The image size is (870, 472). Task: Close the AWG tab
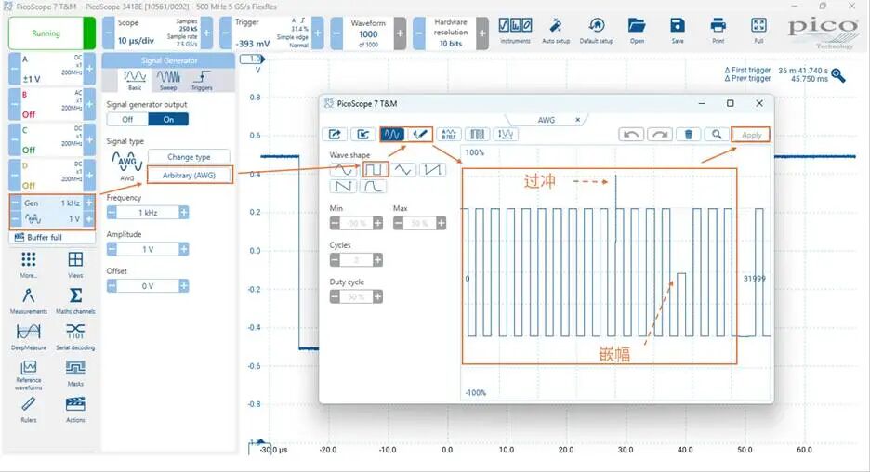577,120
